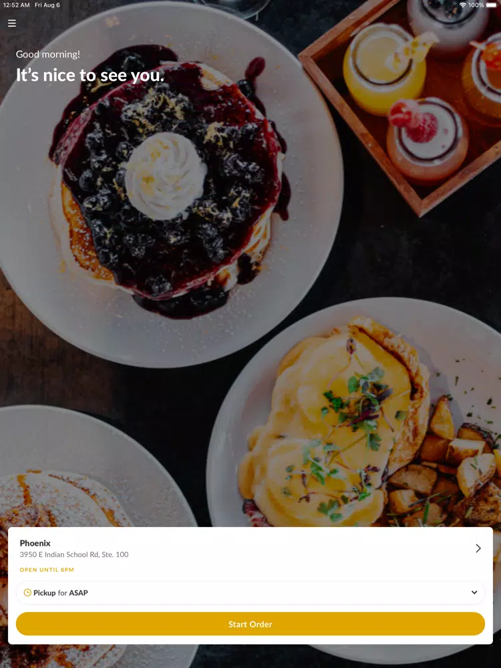Tap the It's nice to see you heading
This screenshot has width=501, height=668.
pos(90,75)
